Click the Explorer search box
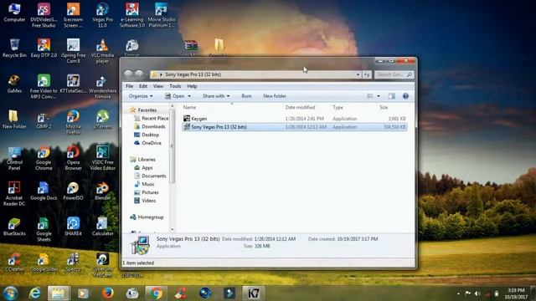The height and width of the screenshot is (301, 536). click(394, 74)
